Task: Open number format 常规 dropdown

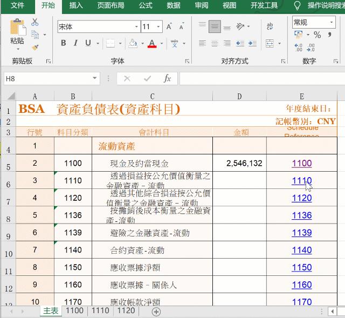Action: click(x=332, y=22)
